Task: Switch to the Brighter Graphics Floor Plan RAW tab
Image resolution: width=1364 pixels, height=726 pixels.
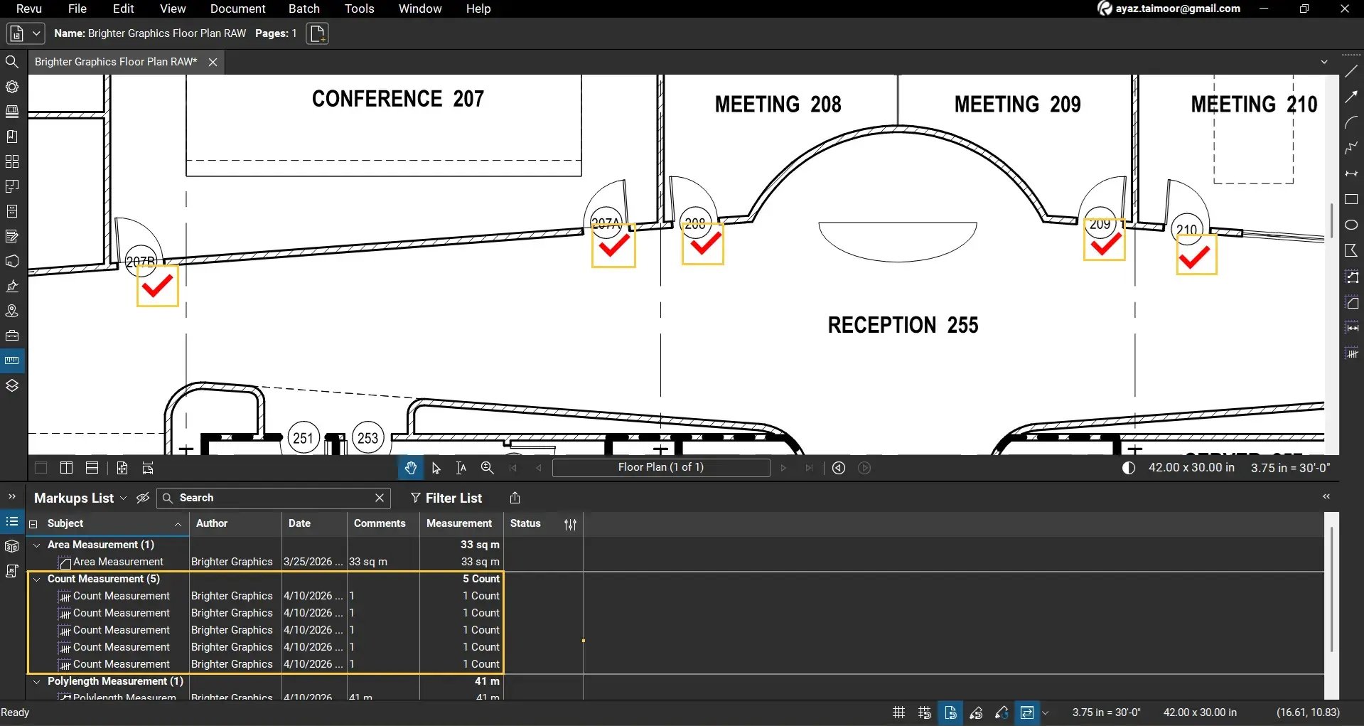Action: [x=114, y=62]
